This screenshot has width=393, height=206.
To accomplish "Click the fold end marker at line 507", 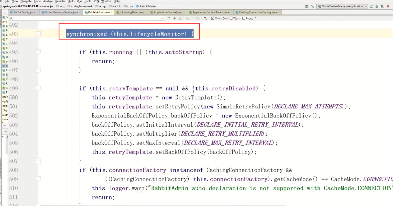I will [38, 161].
